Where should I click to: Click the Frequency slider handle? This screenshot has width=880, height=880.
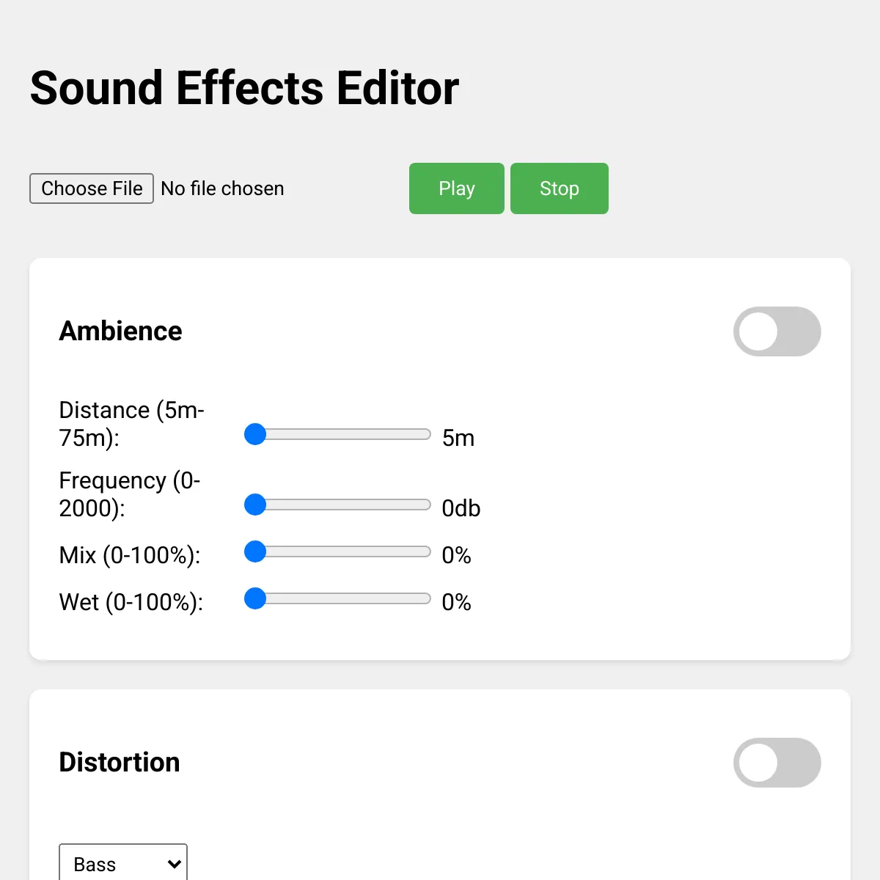[x=255, y=505]
